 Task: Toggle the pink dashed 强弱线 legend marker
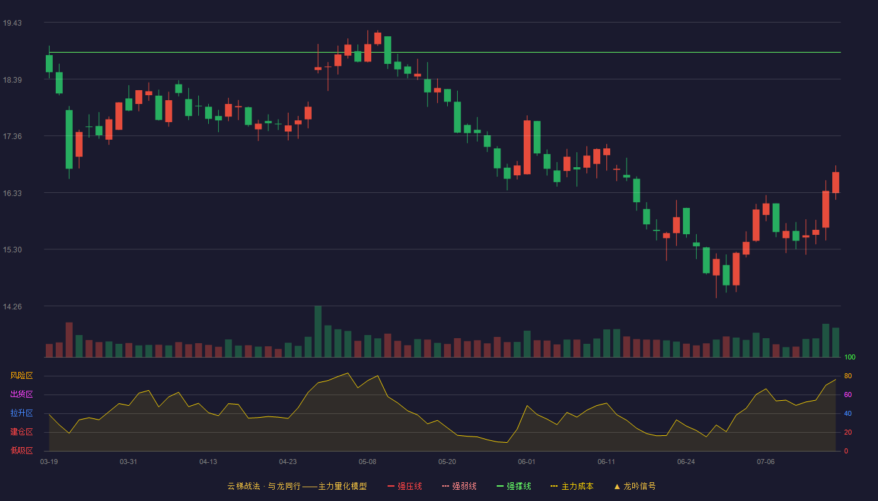point(446,486)
